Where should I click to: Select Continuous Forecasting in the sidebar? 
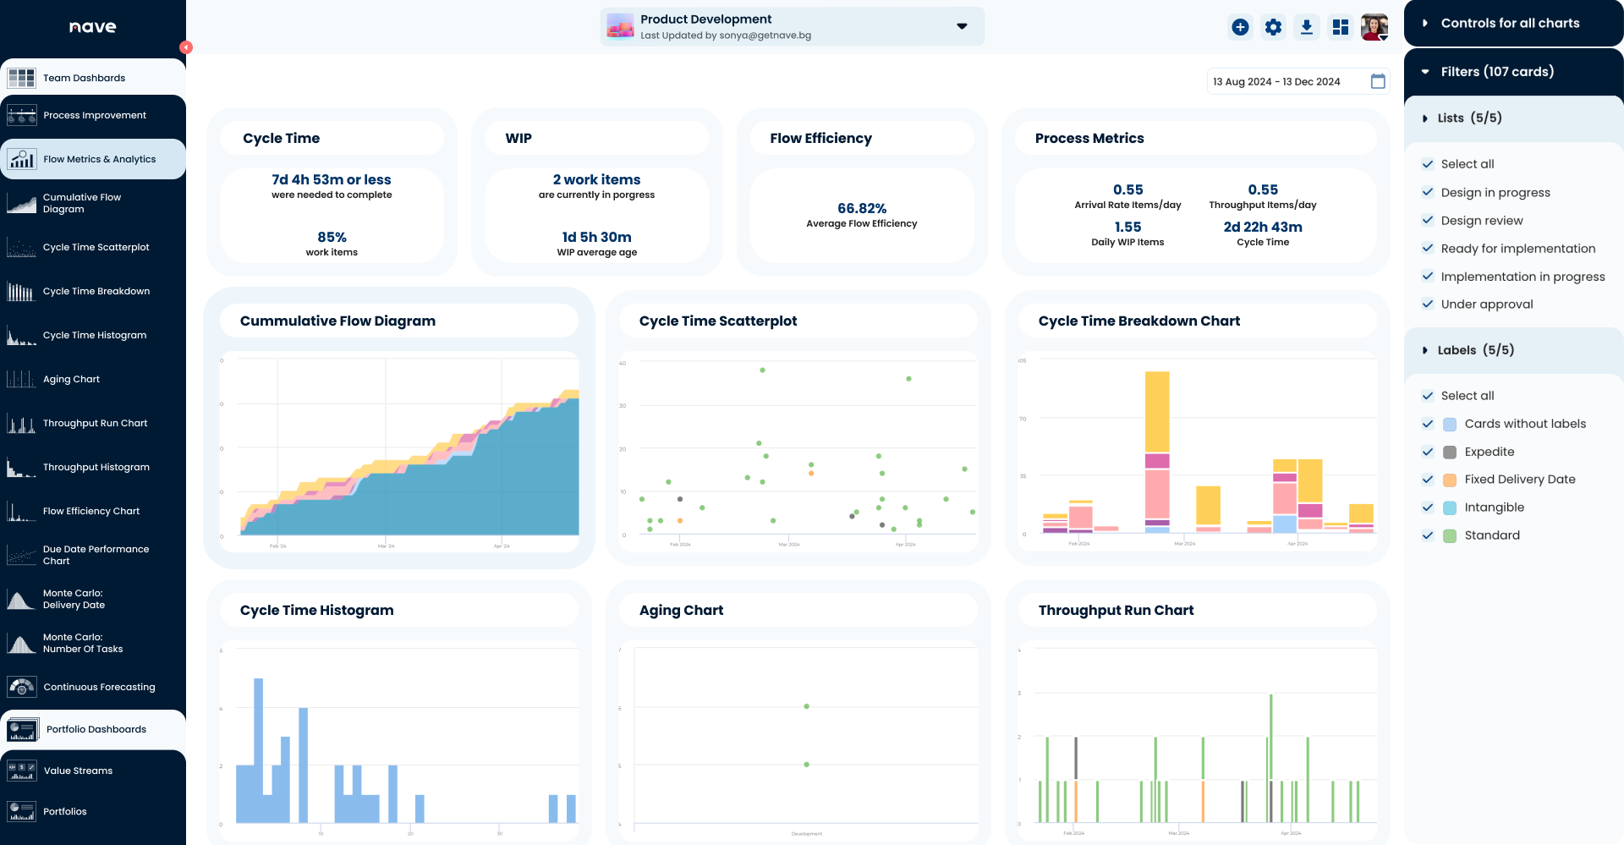99,687
